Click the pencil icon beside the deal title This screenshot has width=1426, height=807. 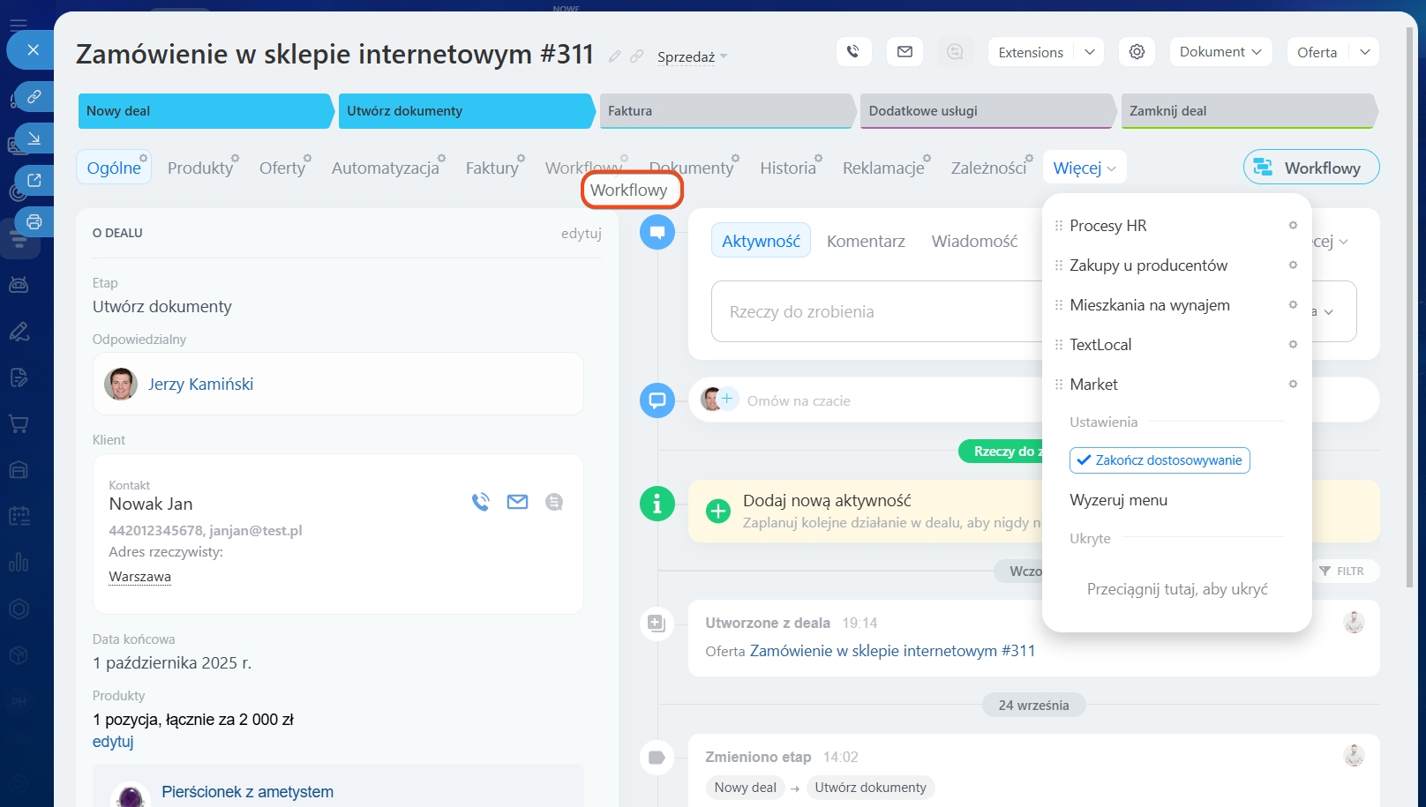[x=615, y=56]
